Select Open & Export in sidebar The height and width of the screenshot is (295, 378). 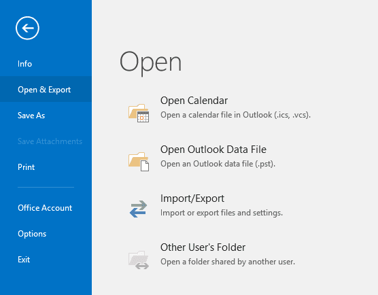[46, 90]
